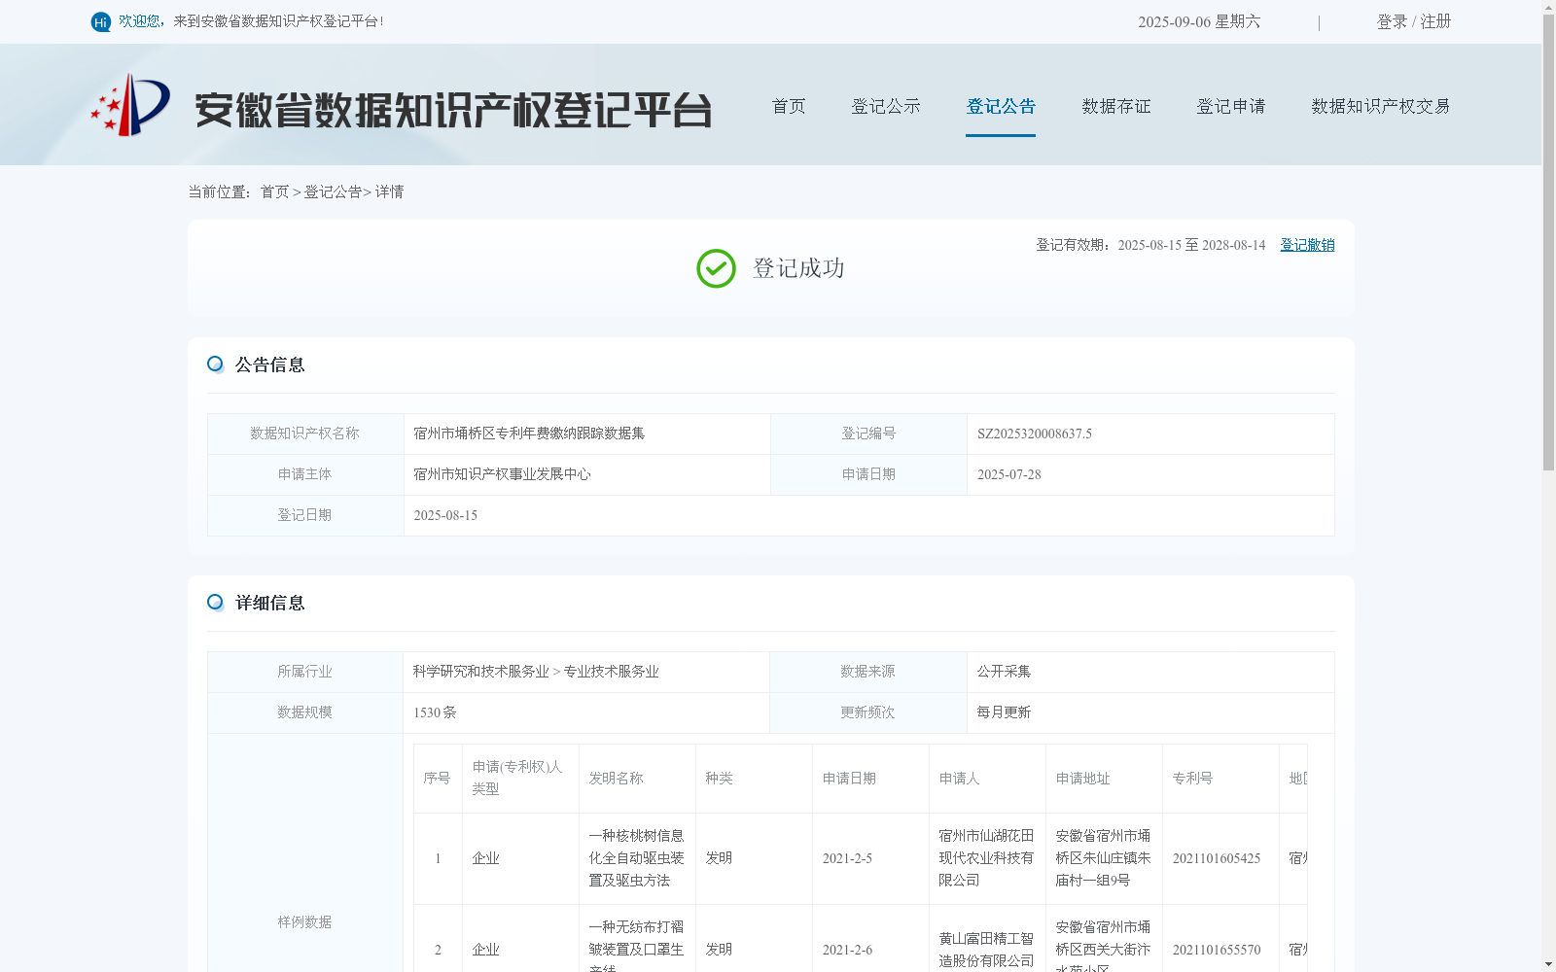Screen dimensions: 1556x972
Task: Click the 申请人 column header
Action: pos(959,779)
